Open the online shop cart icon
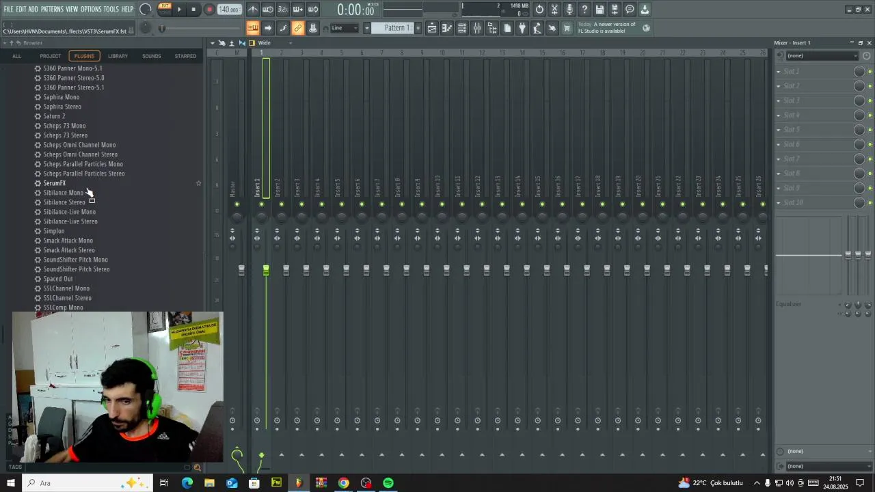The height and width of the screenshot is (492, 875). (567, 28)
